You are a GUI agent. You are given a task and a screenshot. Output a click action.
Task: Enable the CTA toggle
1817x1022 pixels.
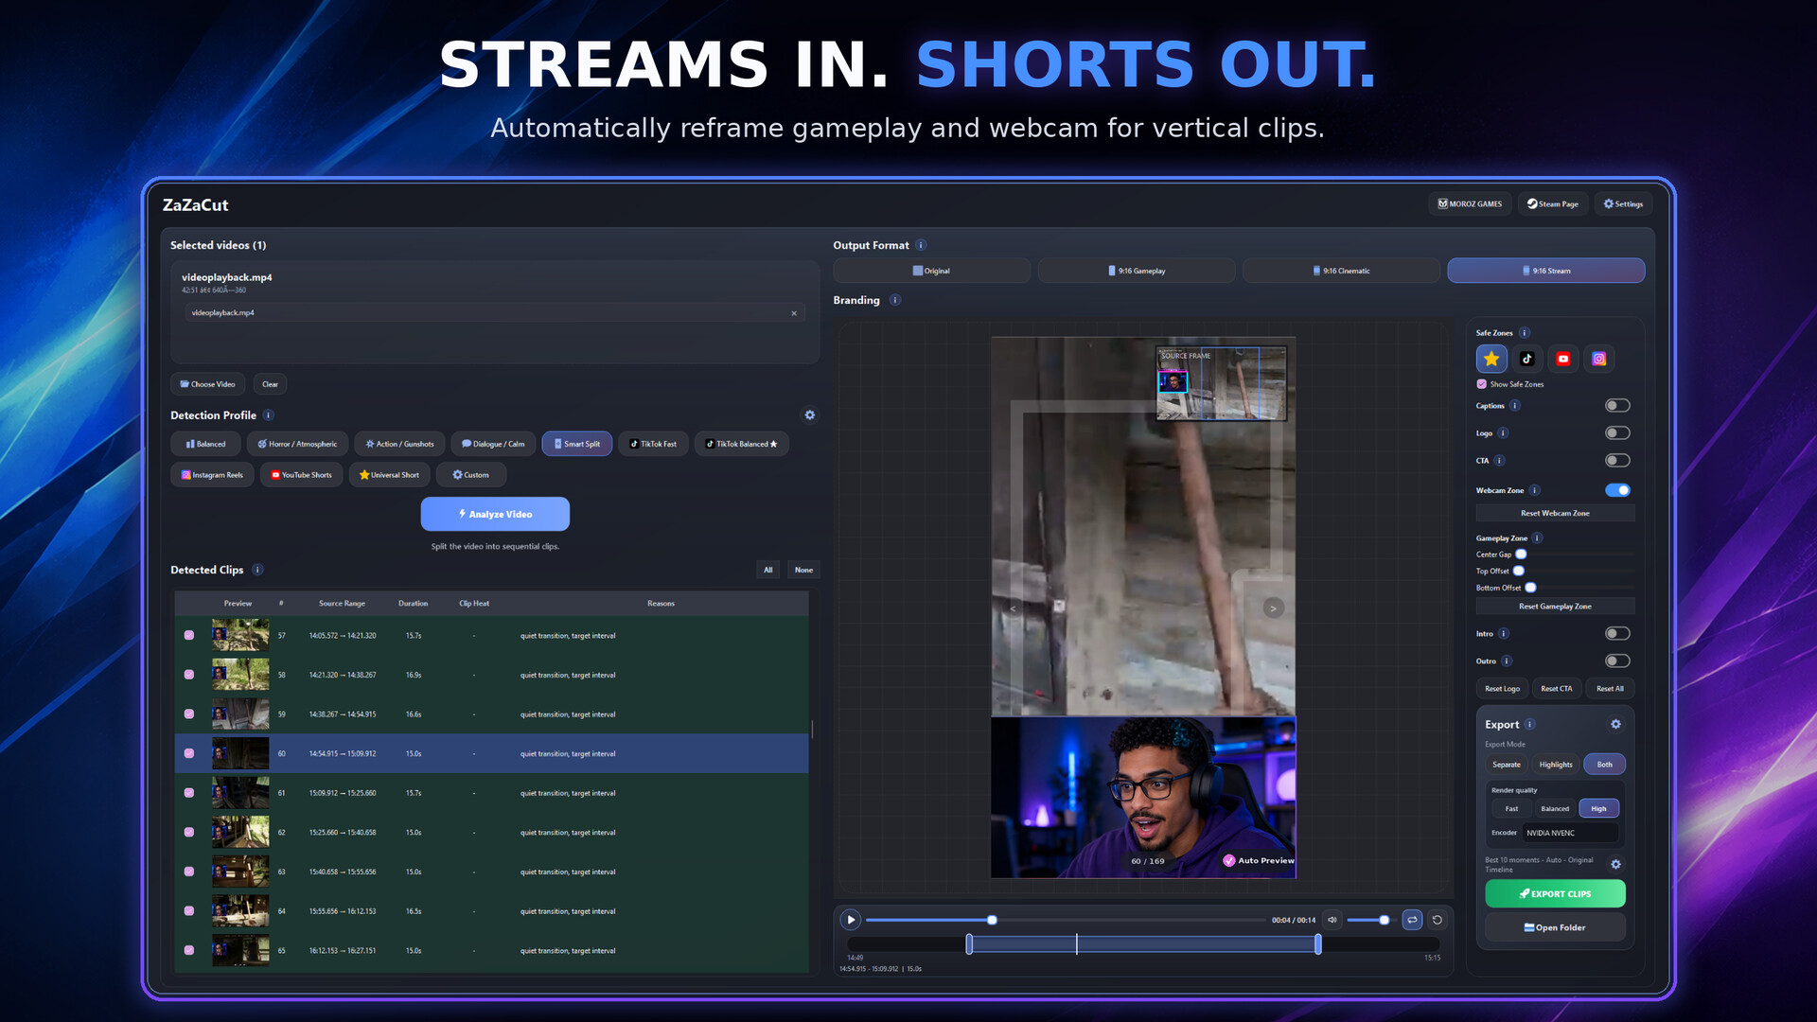coord(1617,461)
